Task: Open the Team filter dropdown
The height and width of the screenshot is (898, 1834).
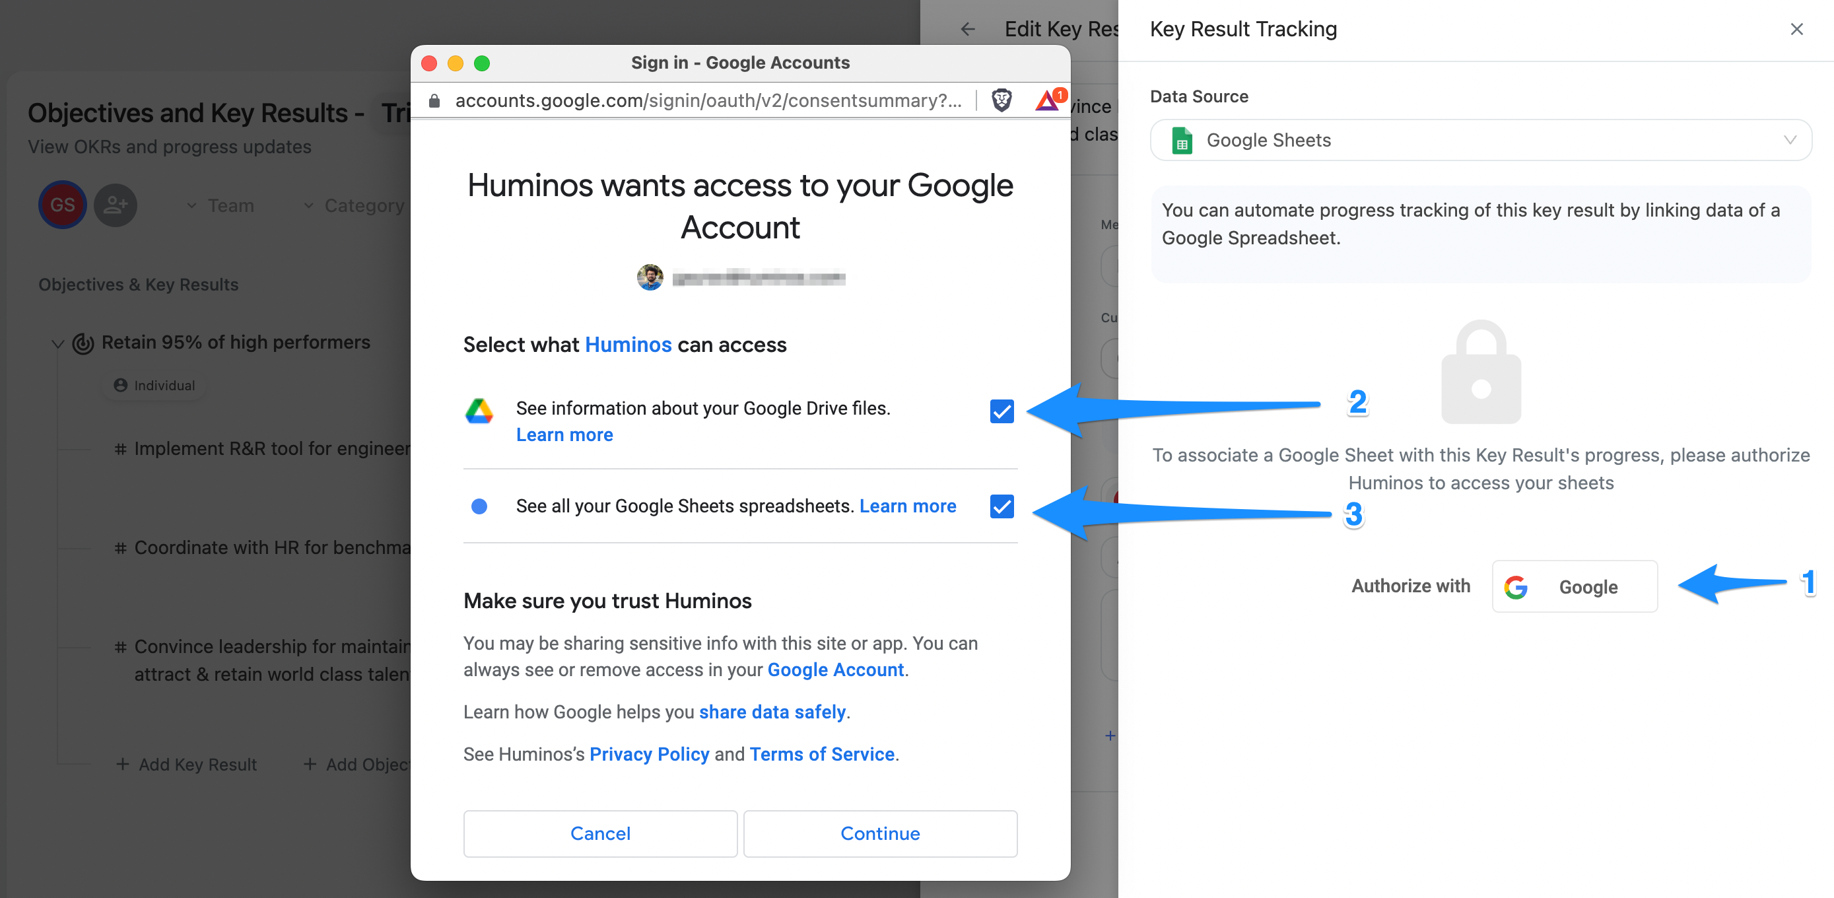Action: [220, 206]
